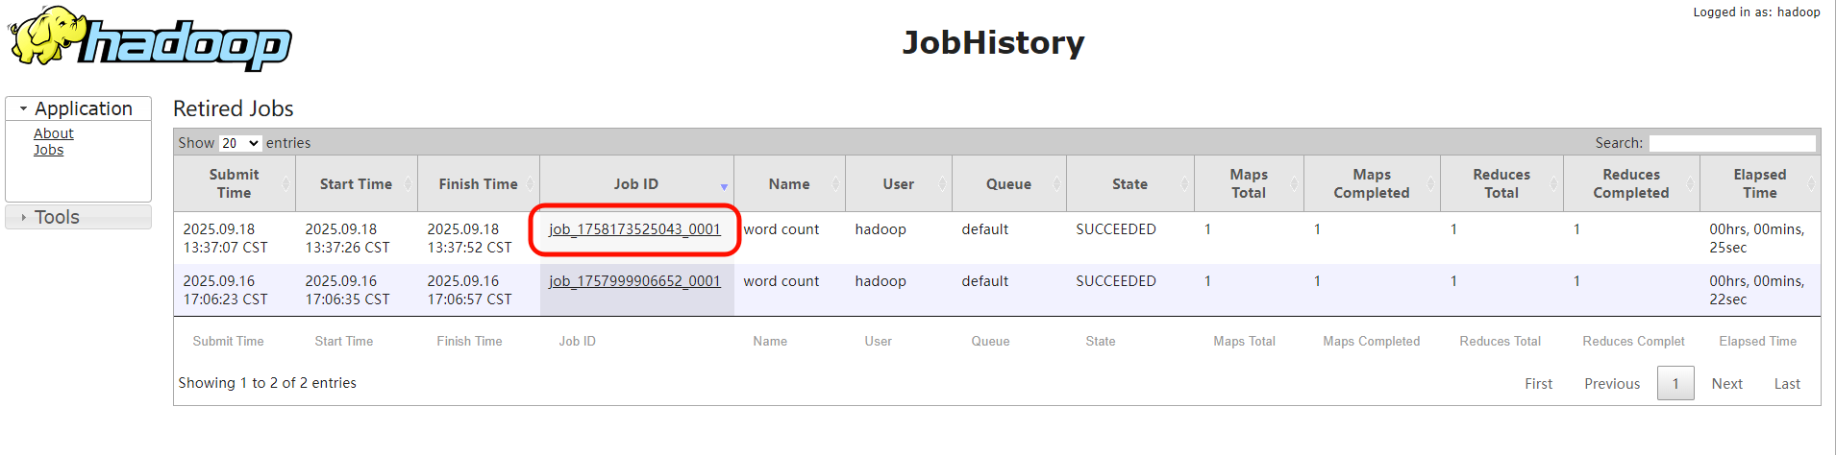Expand the Tools sidebar section
1836x455 pixels.
click(x=78, y=217)
